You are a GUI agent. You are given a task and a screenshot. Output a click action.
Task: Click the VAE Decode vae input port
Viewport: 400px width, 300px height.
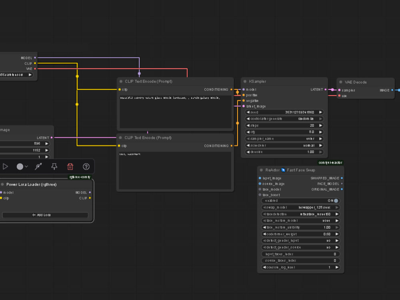coord(339,96)
